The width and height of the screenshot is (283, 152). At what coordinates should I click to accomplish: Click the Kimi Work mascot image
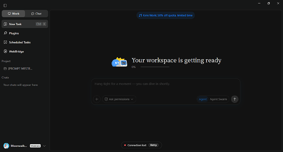click(119, 62)
